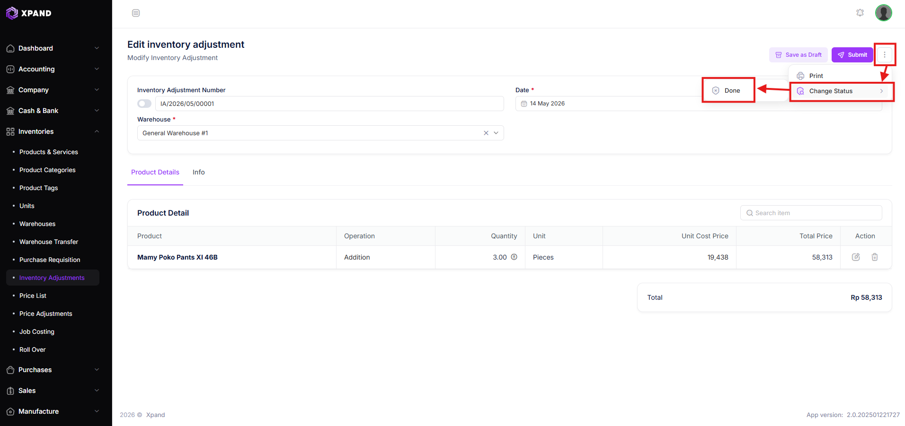
Task: Click the quantity info icon next to 3.00
Action: coord(514,257)
